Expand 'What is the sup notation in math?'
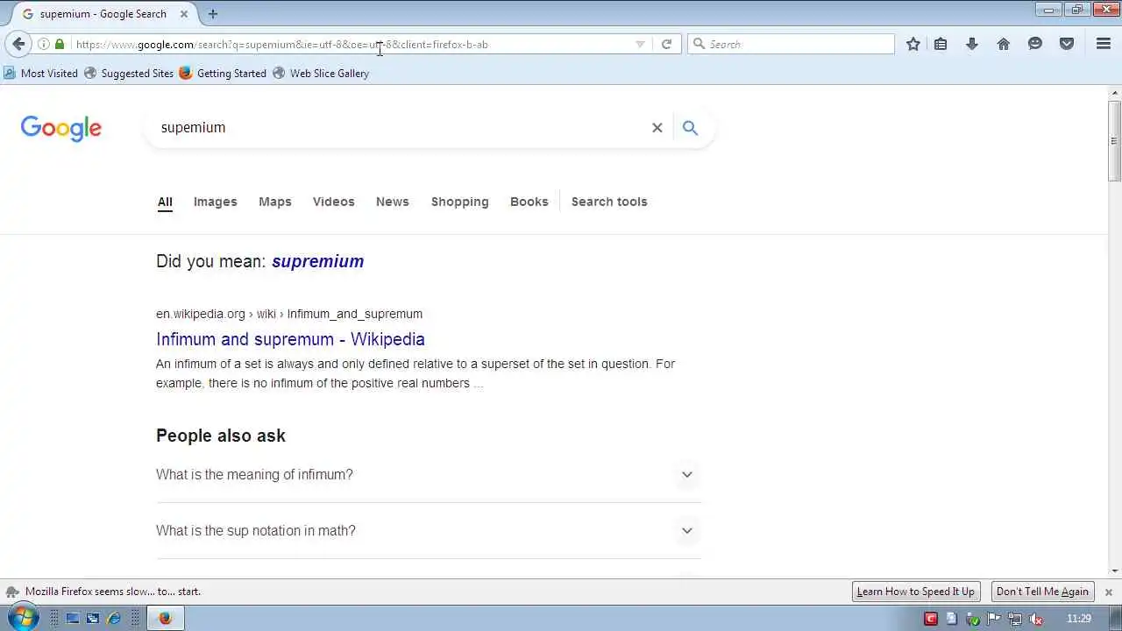This screenshot has width=1122, height=631. [x=429, y=531]
